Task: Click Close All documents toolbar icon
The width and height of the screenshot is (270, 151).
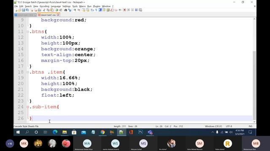Action: (35, 10)
